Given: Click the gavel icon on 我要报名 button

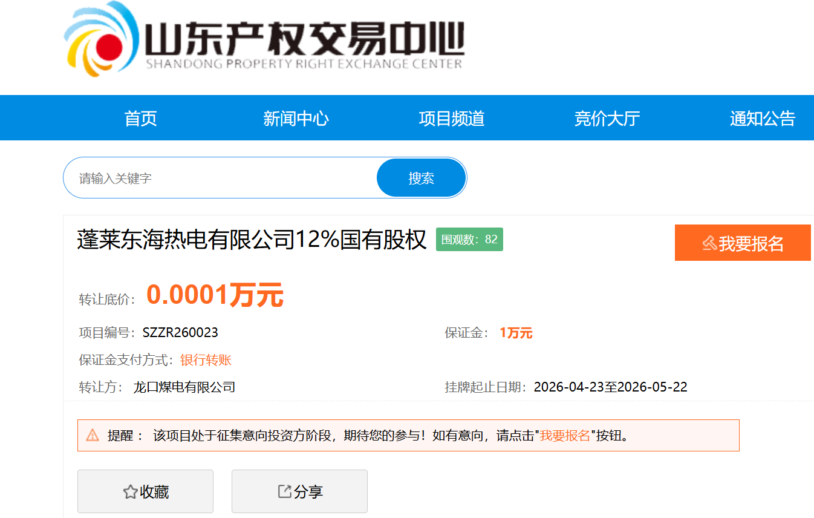Looking at the screenshot, I should point(709,243).
